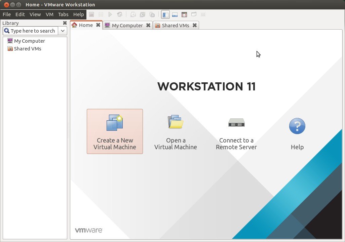Open the Edit menu
Viewport: 345px width, 242px height.
click(20, 14)
